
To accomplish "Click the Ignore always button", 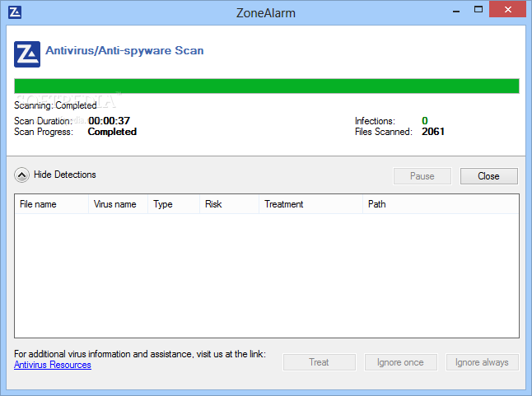I will (x=482, y=362).
